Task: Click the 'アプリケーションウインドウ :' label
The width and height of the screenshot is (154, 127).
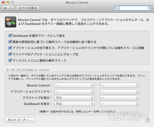Action: pyautogui.click(x=31, y=91)
